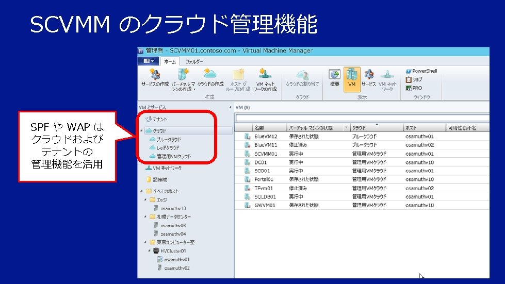
Task: Collapse the Edge (エッジ) group expander
Action: (x=145, y=199)
